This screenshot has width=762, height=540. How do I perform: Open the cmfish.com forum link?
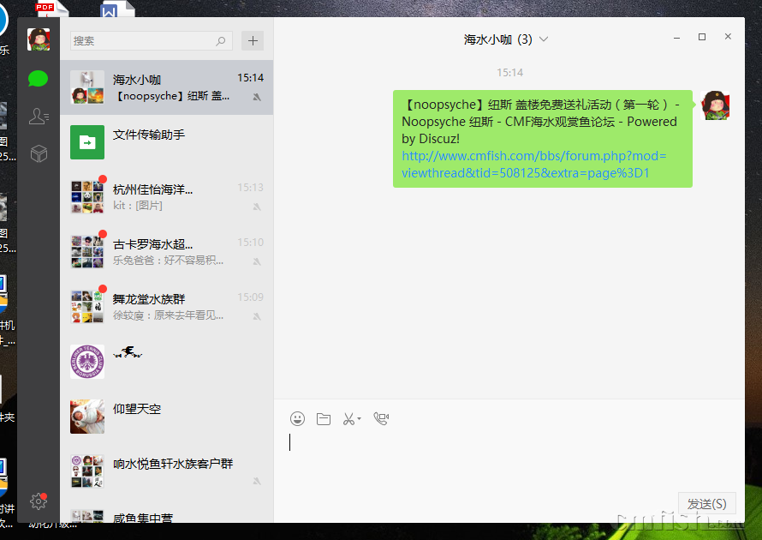click(533, 165)
